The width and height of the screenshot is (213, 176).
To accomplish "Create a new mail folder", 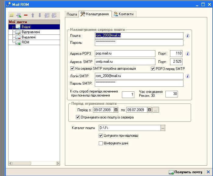I will tap(12, 15).
